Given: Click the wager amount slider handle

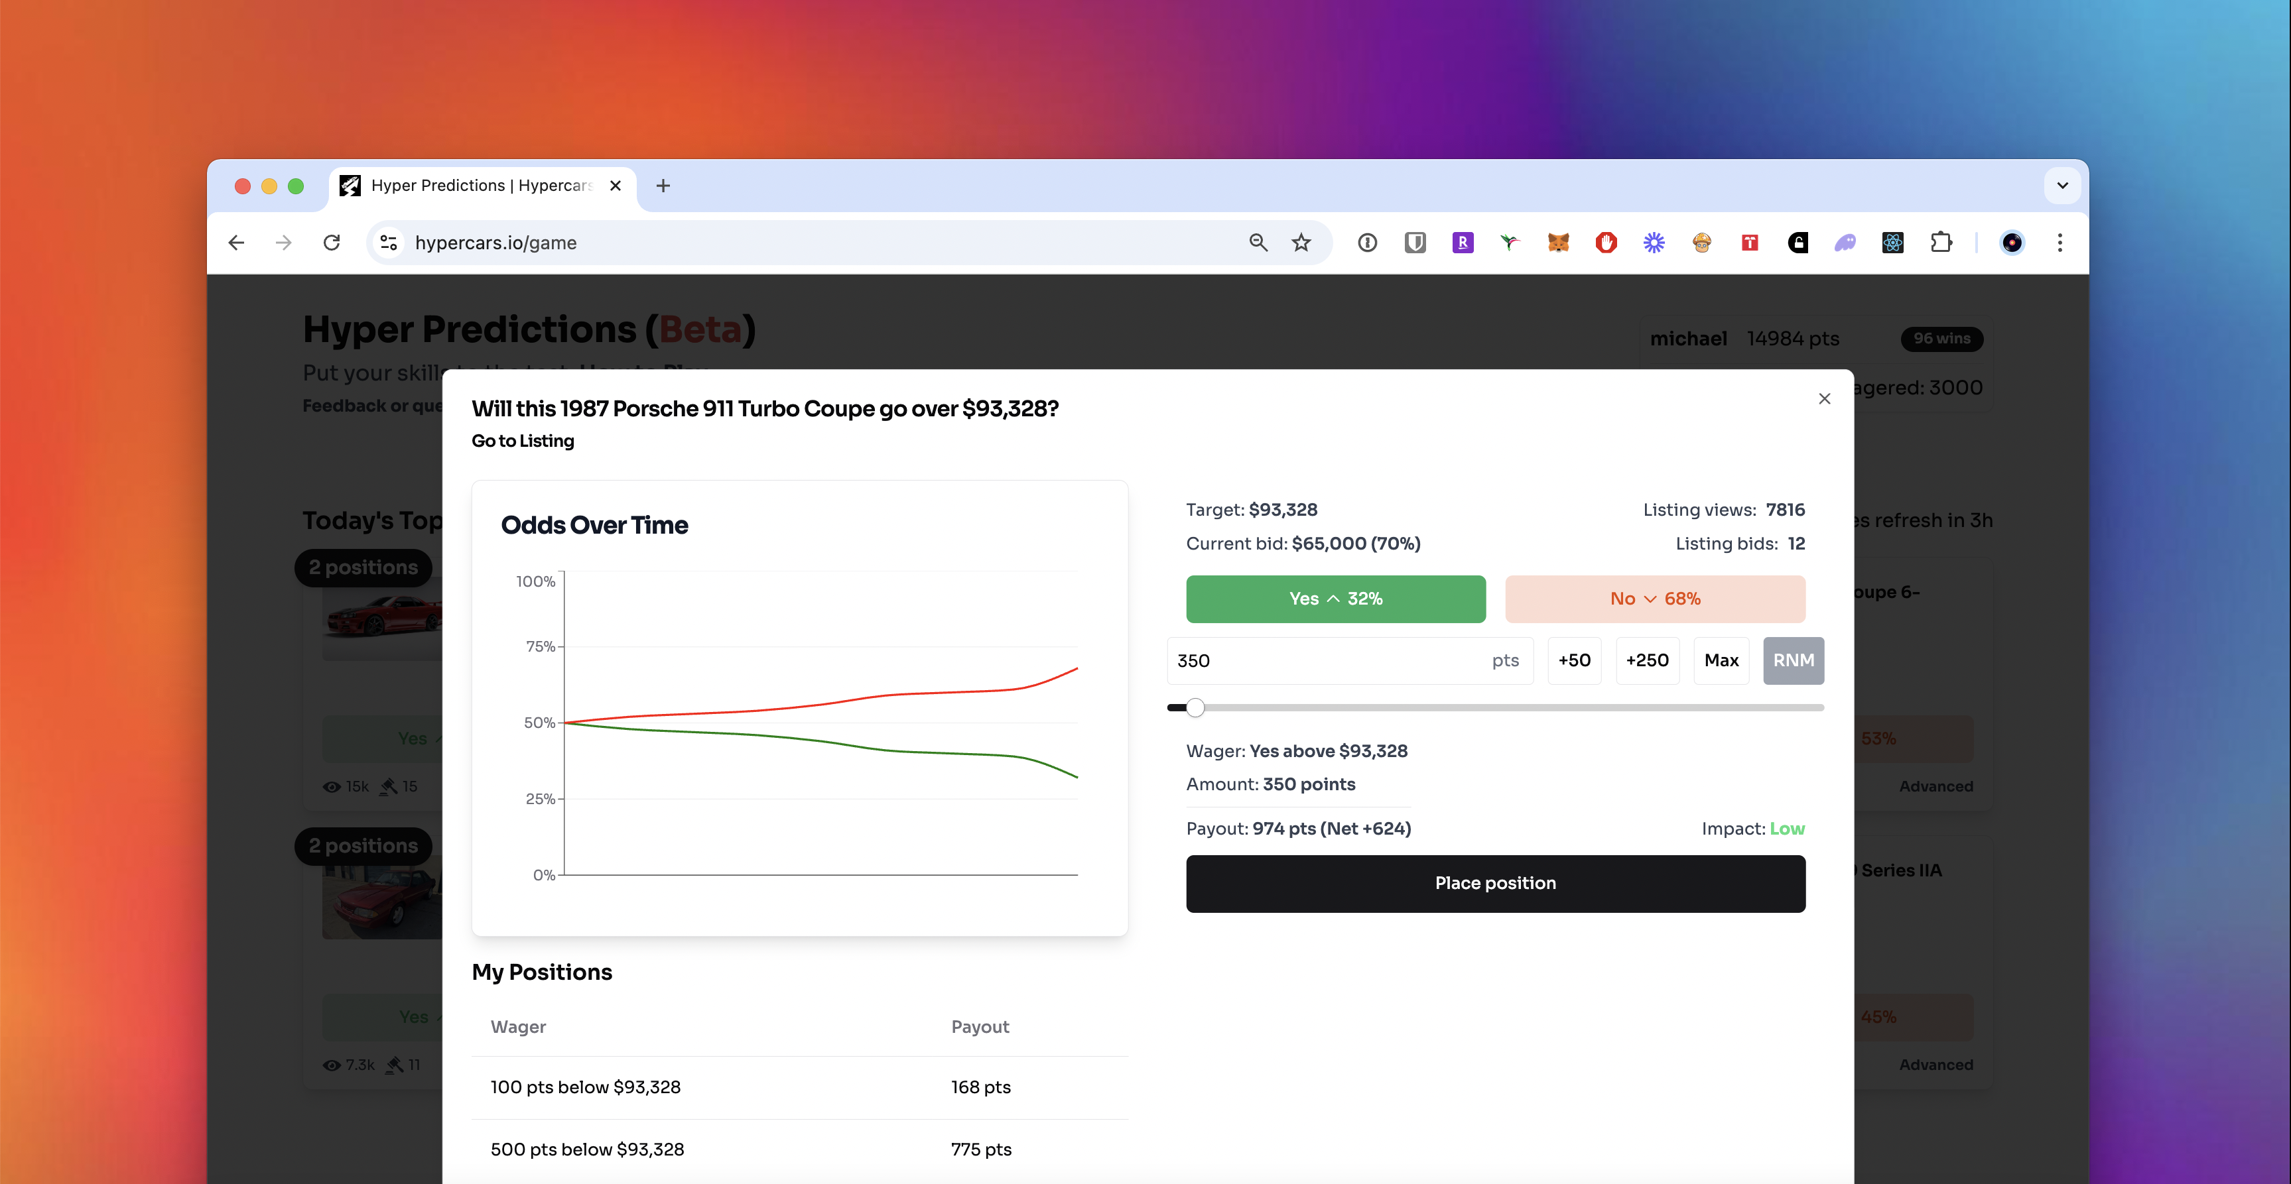Looking at the screenshot, I should 1195,707.
